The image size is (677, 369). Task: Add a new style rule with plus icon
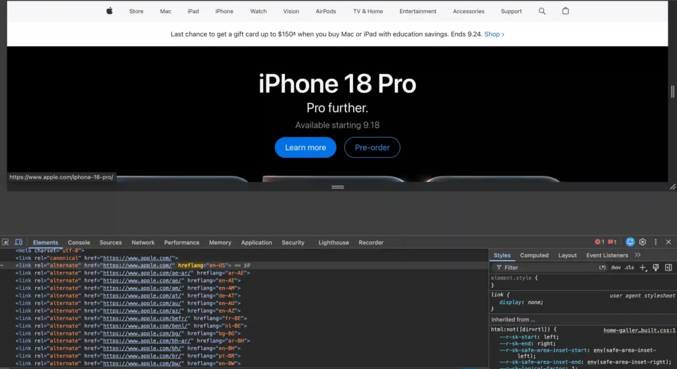tap(643, 268)
